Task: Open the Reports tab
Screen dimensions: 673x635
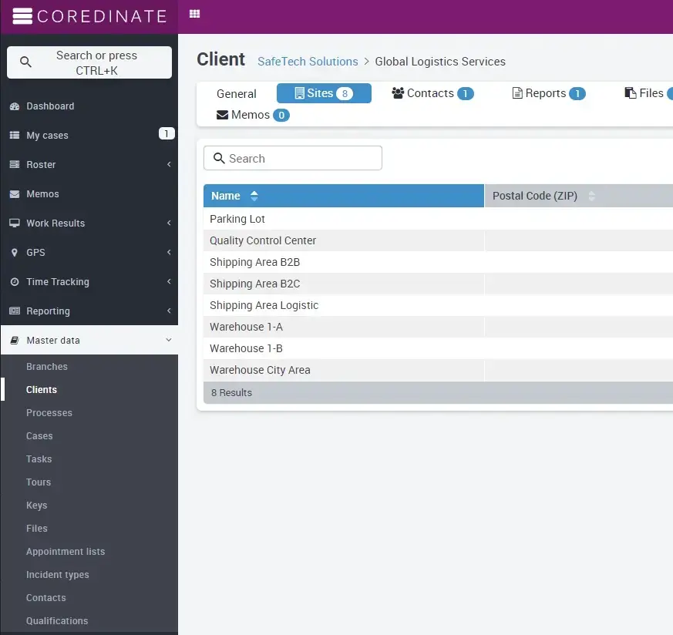Action: (x=548, y=93)
